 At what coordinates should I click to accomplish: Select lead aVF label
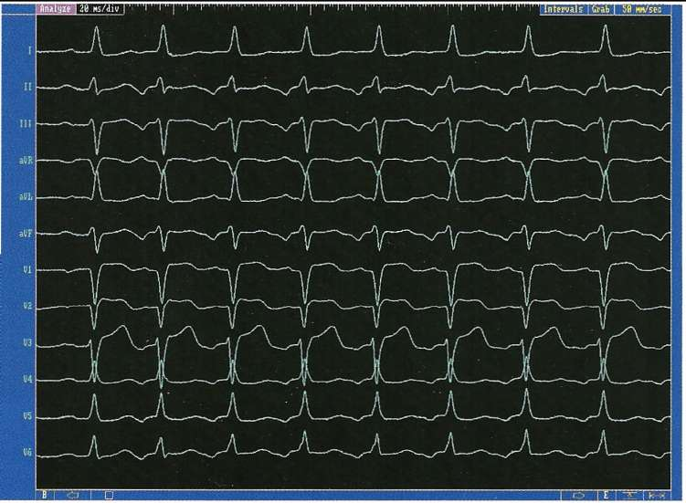26,234
